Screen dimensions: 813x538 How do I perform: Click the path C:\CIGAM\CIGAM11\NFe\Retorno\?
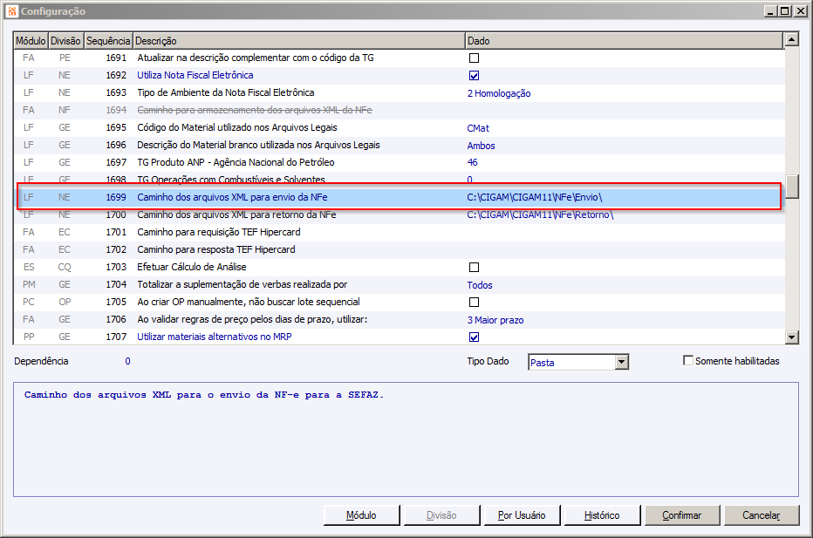pyautogui.click(x=540, y=215)
